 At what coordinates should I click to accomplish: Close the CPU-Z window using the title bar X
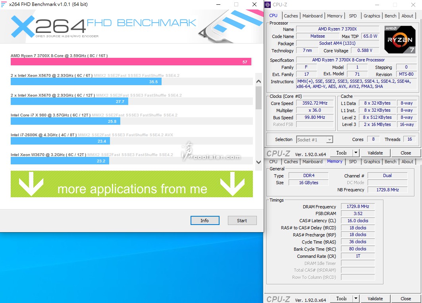click(x=413, y=5)
